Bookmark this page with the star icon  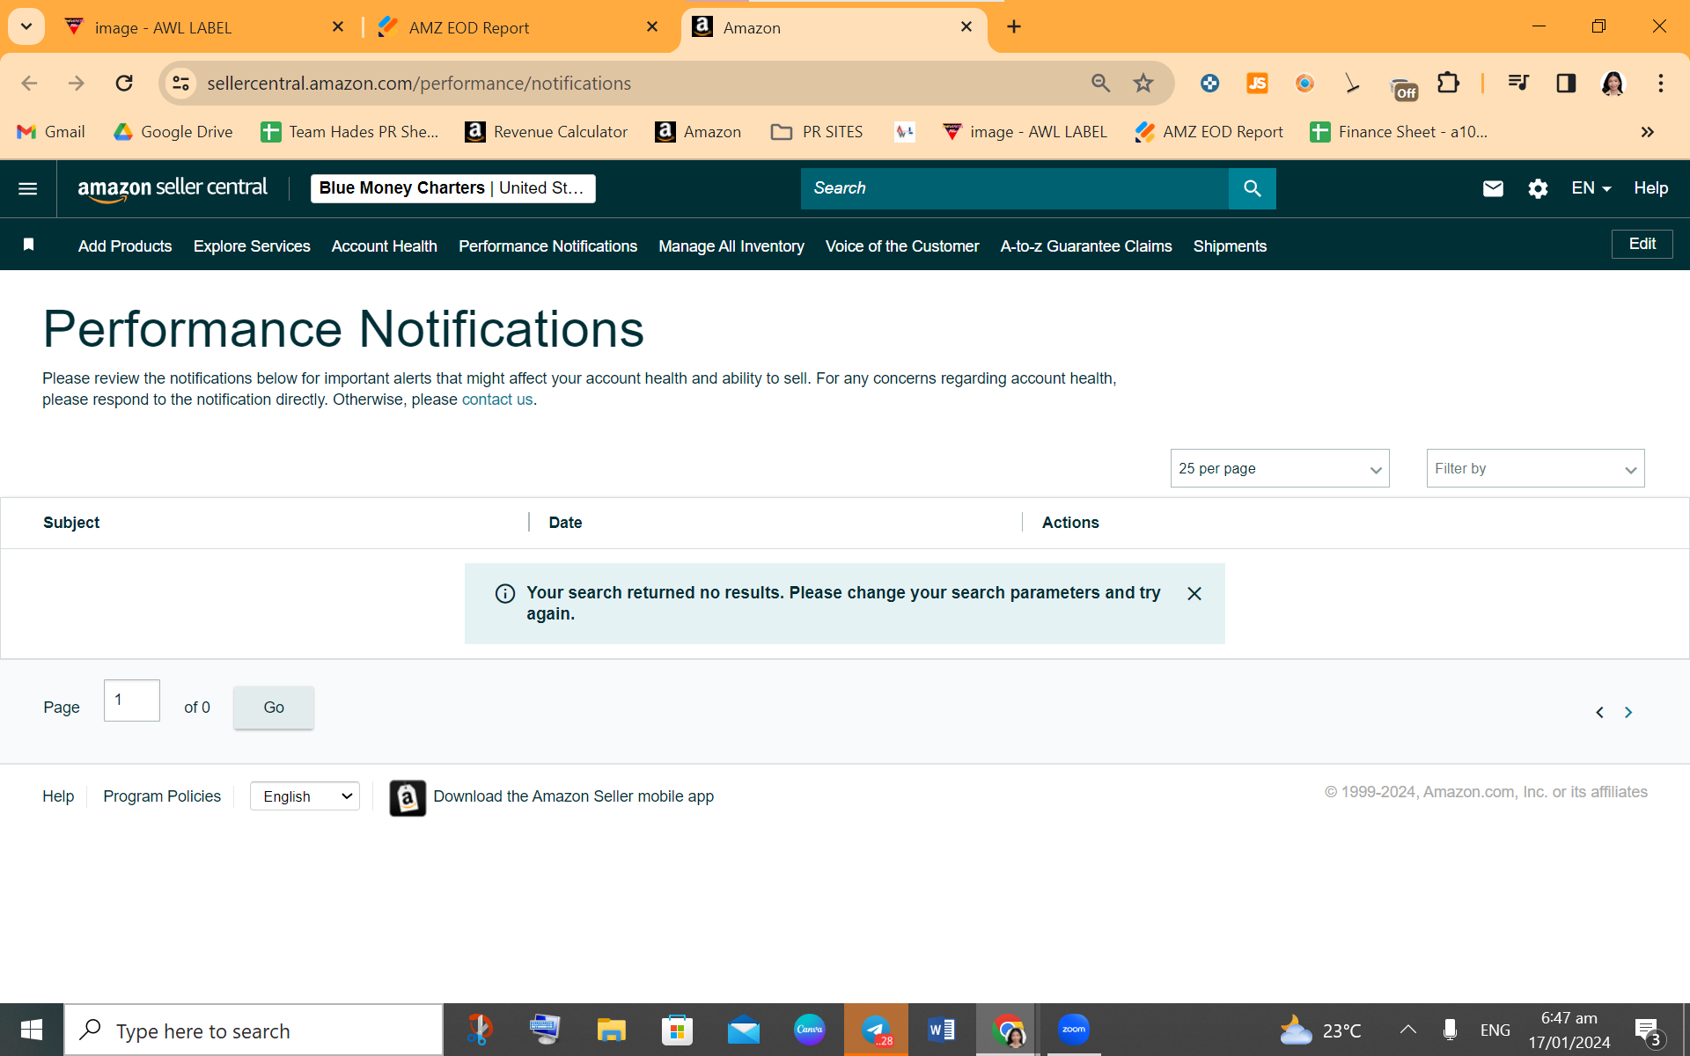point(1143,83)
